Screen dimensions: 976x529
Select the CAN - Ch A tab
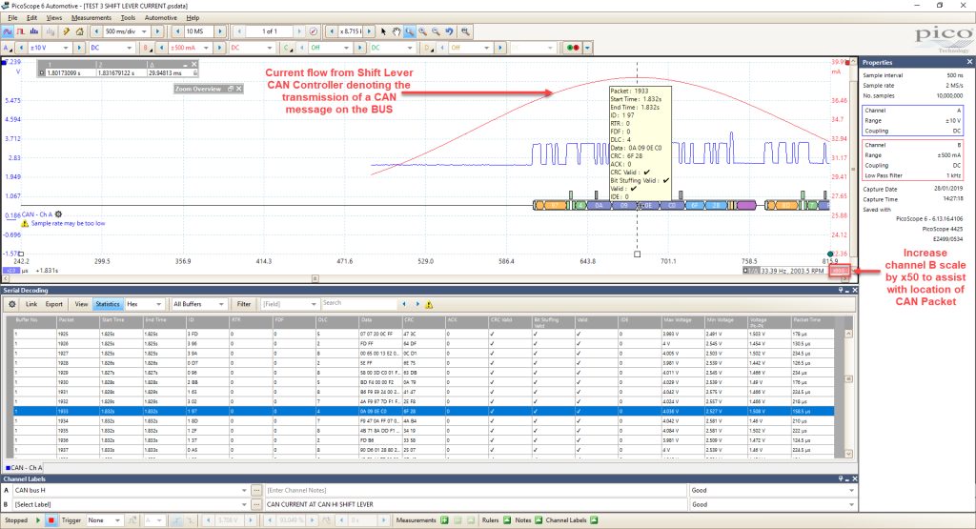[24, 467]
